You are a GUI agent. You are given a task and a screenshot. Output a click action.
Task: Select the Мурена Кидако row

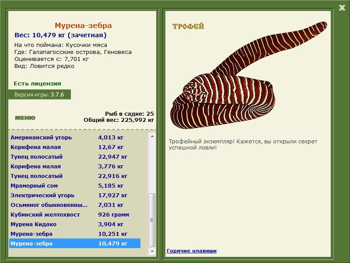75,224
